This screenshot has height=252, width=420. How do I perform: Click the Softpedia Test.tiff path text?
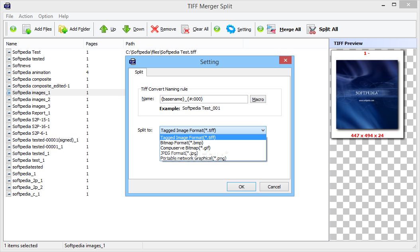pos(161,52)
